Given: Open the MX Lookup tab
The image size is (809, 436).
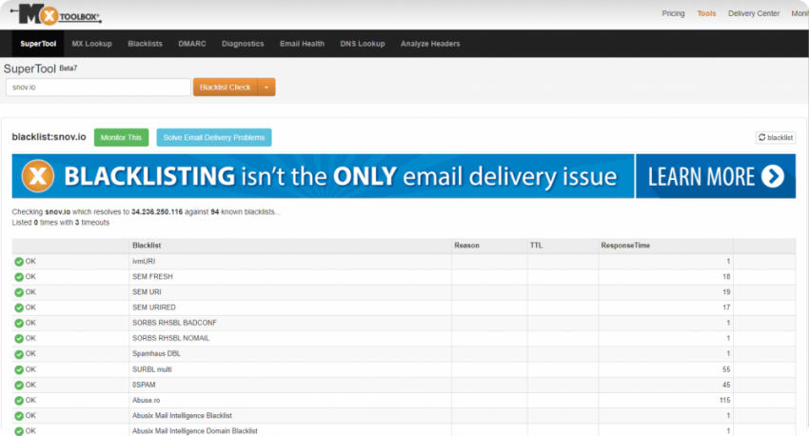Looking at the screenshot, I should (91, 44).
